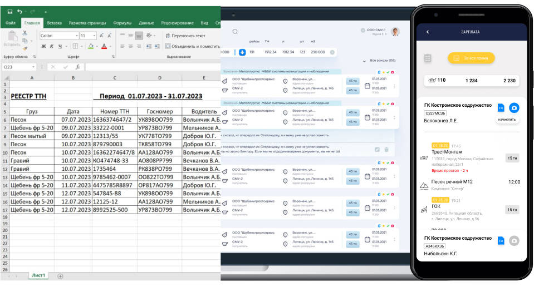Toggle Переносить текст wrap option
Screen dimensions: 534x287
pos(185,36)
